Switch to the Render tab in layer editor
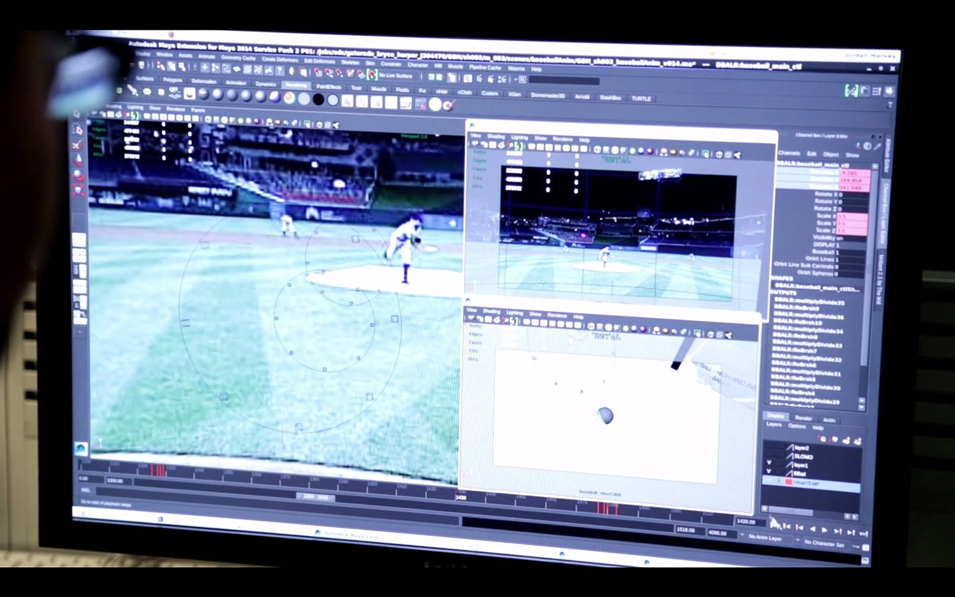The width and height of the screenshot is (955, 597). 804,419
